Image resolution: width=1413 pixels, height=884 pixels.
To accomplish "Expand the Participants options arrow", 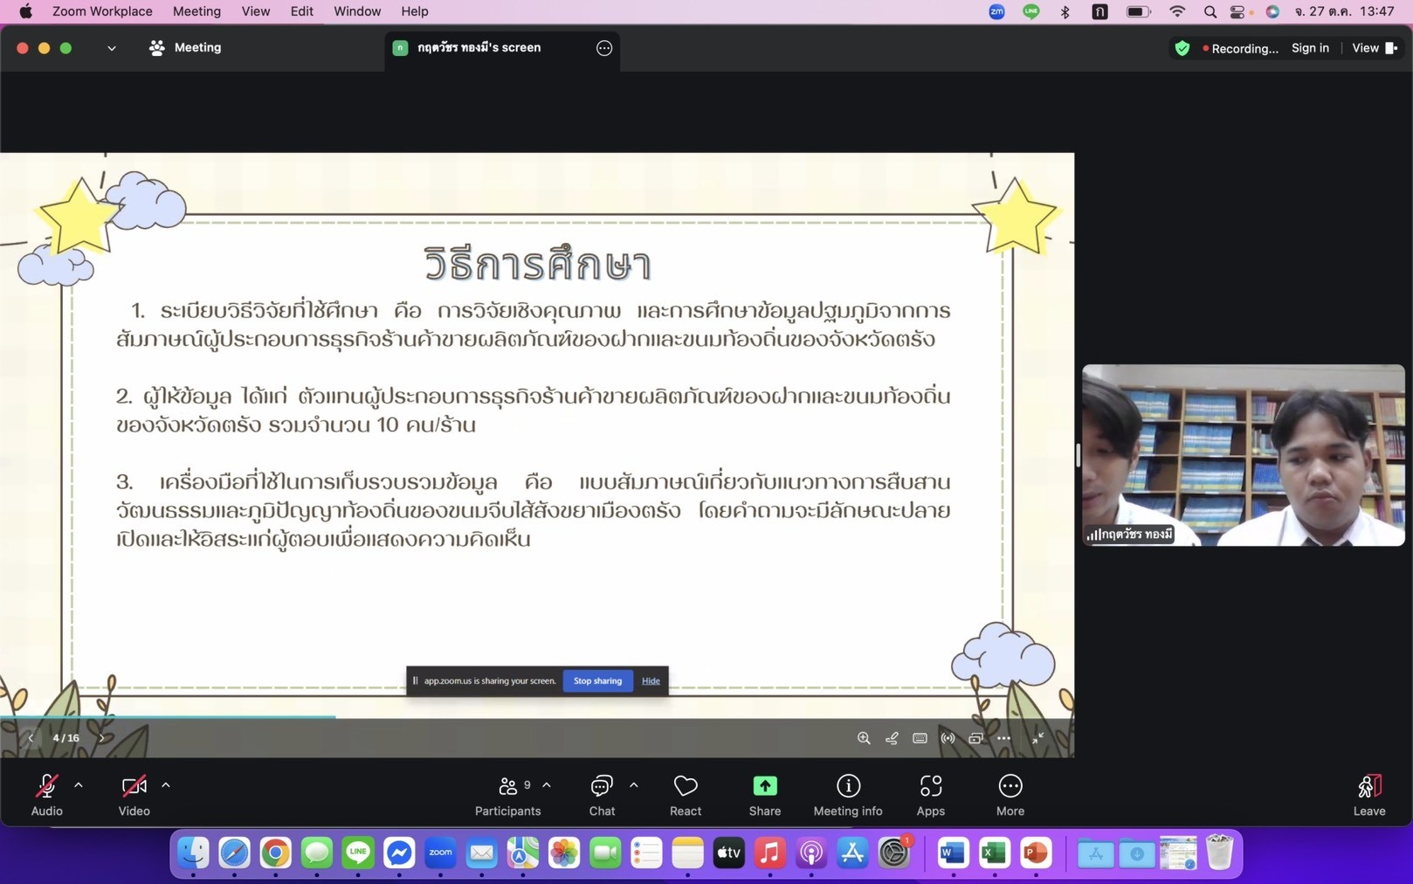I will click(547, 785).
